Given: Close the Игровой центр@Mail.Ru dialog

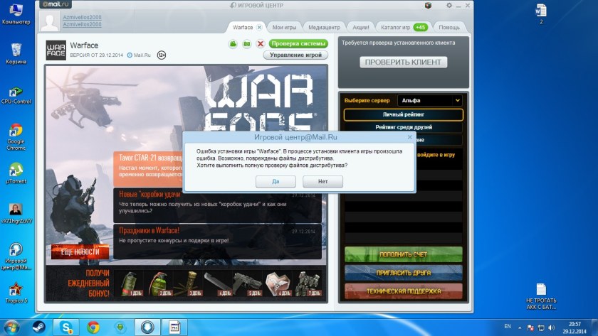Looking at the screenshot, I should (x=409, y=137).
